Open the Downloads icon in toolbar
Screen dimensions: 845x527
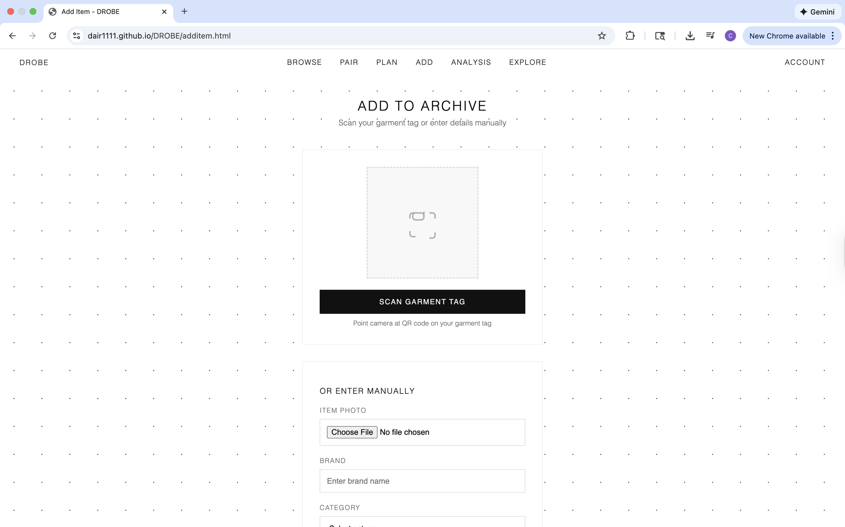point(690,36)
